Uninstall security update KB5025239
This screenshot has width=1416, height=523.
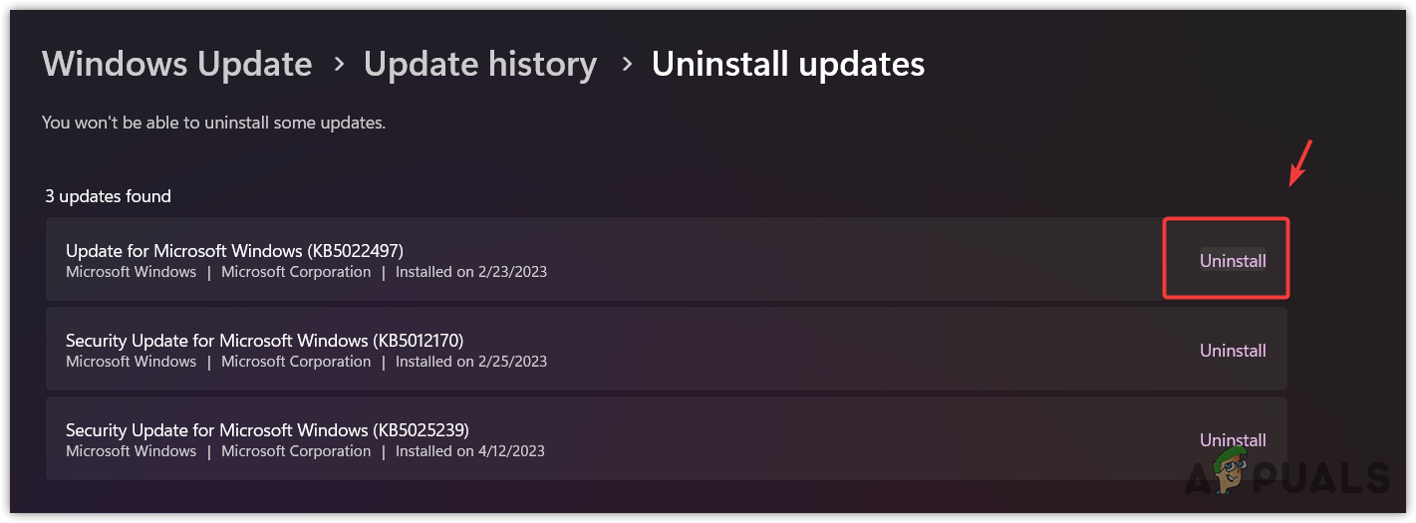pyautogui.click(x=1233, y=440)
